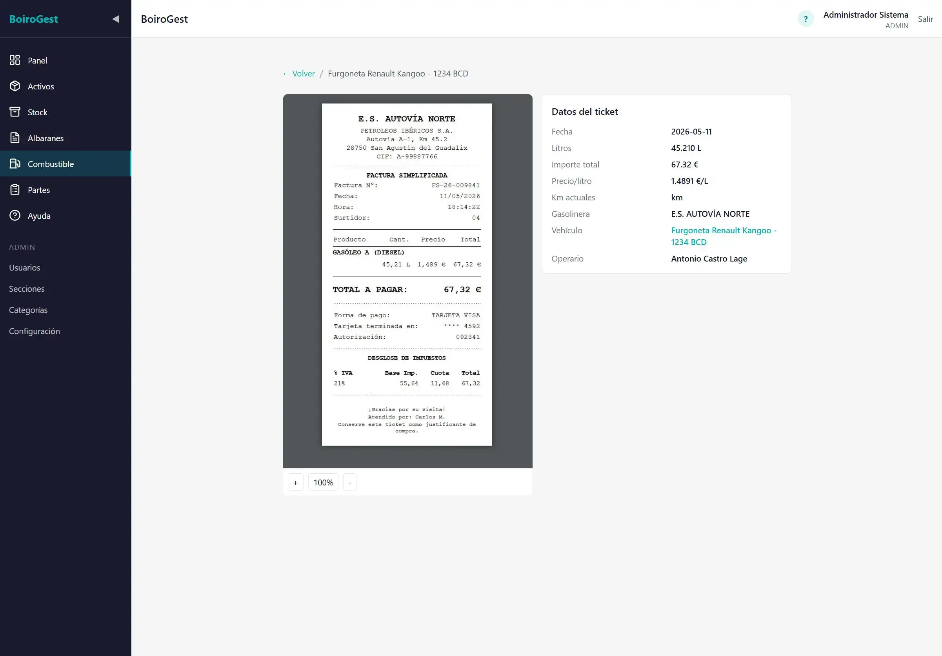Go back with the Volver link
942x656 pixels.
[299, 73]
